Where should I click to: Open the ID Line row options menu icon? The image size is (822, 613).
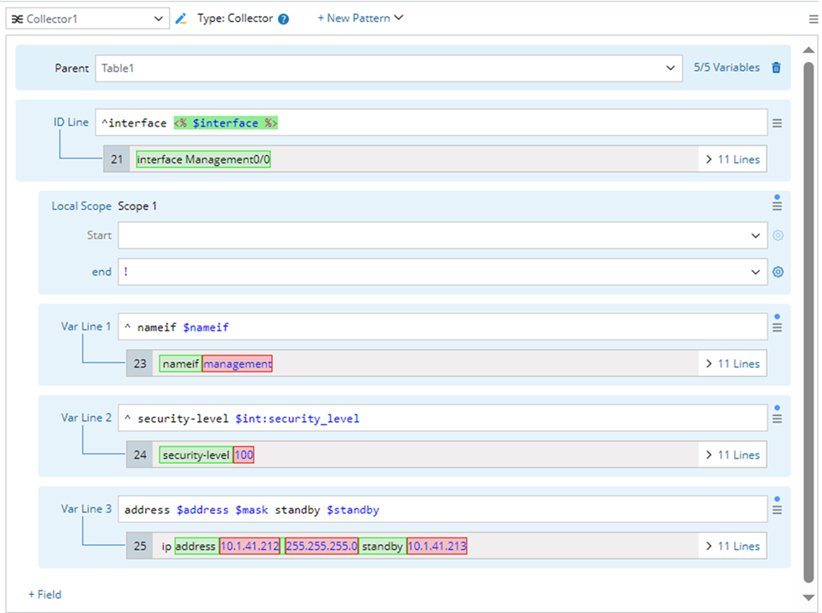(777, 123)
